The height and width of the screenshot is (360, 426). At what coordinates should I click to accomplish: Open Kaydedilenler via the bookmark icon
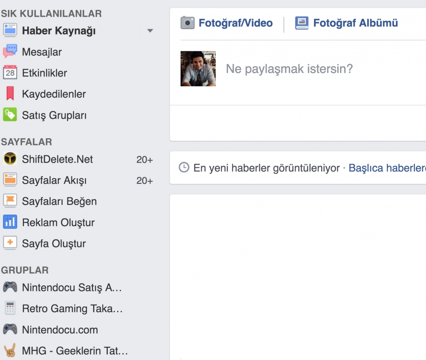(9, 94)
